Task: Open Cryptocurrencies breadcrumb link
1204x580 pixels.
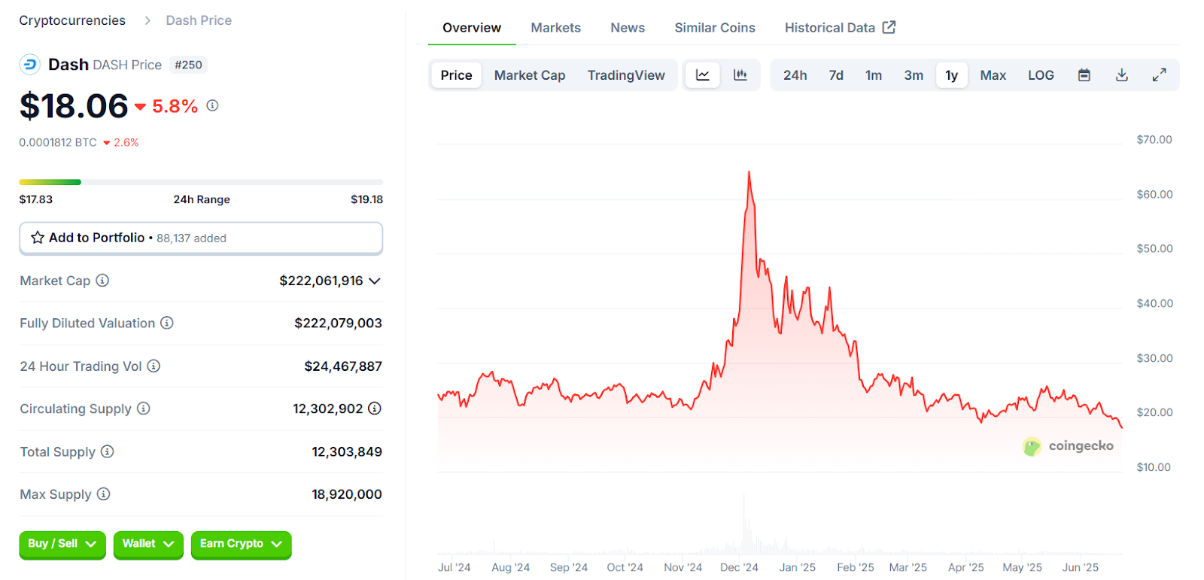Action: (x=72, y=20)
